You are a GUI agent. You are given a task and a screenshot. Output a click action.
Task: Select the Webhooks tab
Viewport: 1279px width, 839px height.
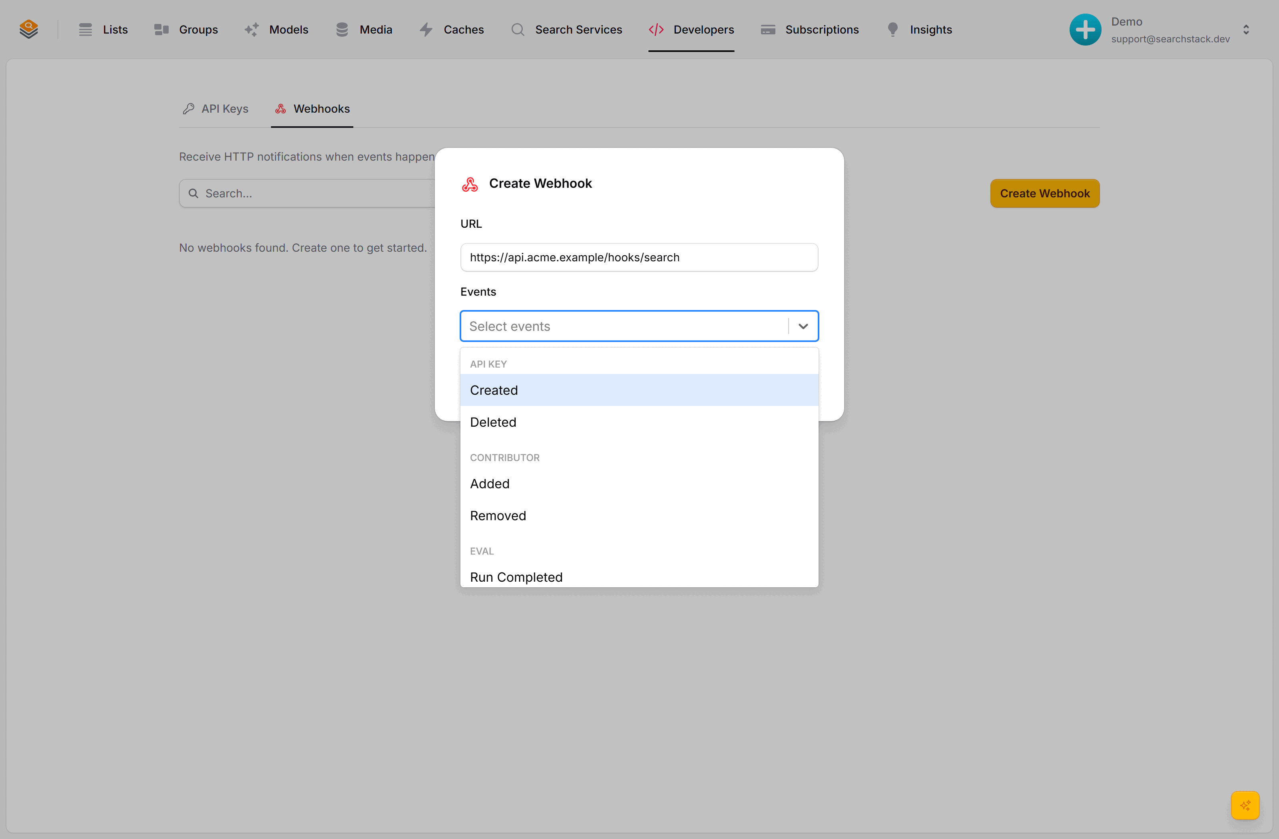click(312, 109)
